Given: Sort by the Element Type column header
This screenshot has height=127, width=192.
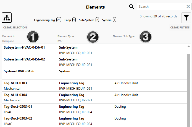Looking at the screenshot, I should click(x=65, y=36).
